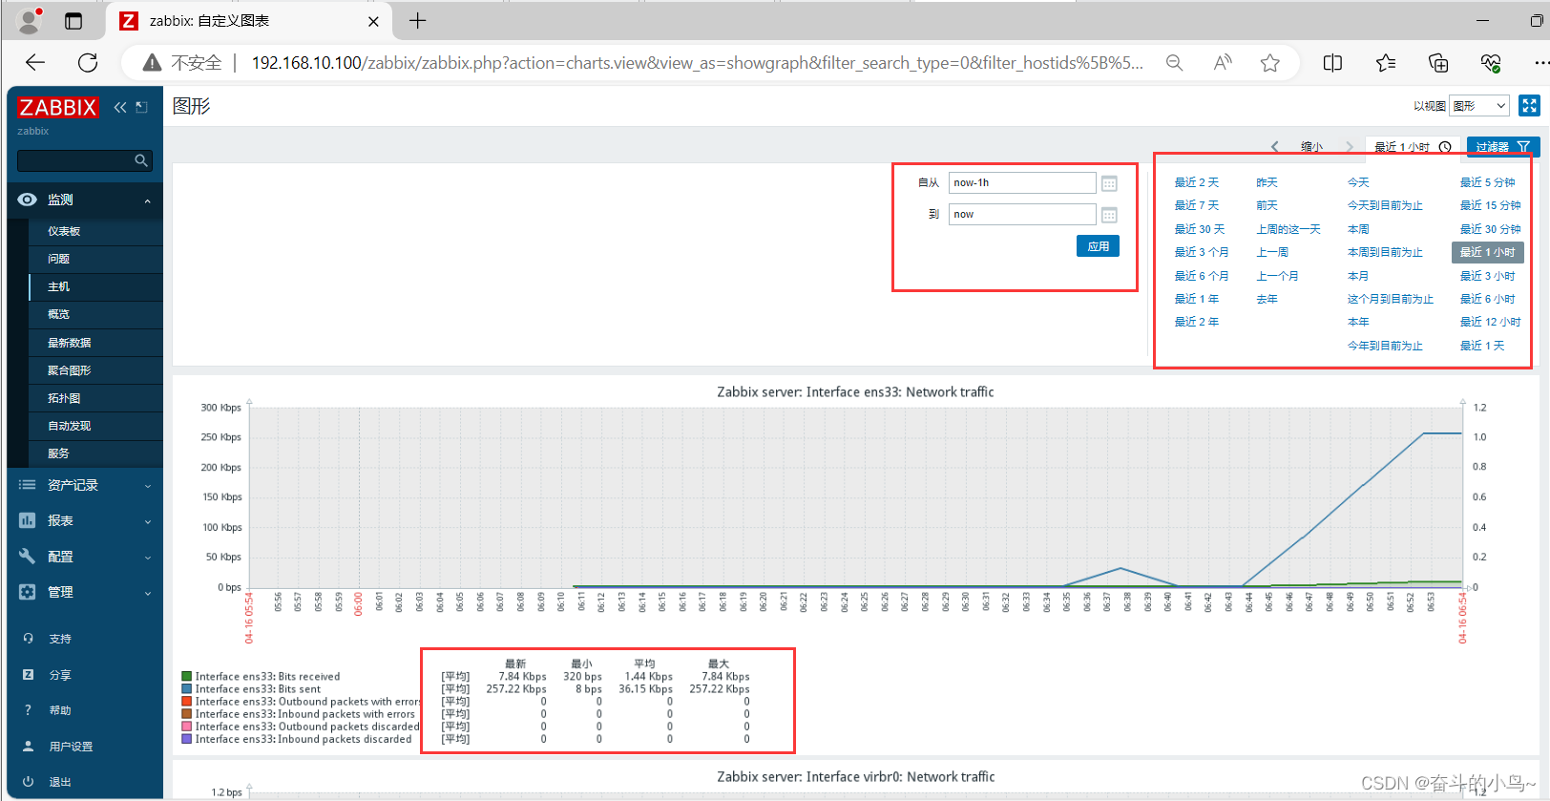This screenshot has width=1550, height=801.
Task: Expand the 报表 menu section
Action: point(85,520)
